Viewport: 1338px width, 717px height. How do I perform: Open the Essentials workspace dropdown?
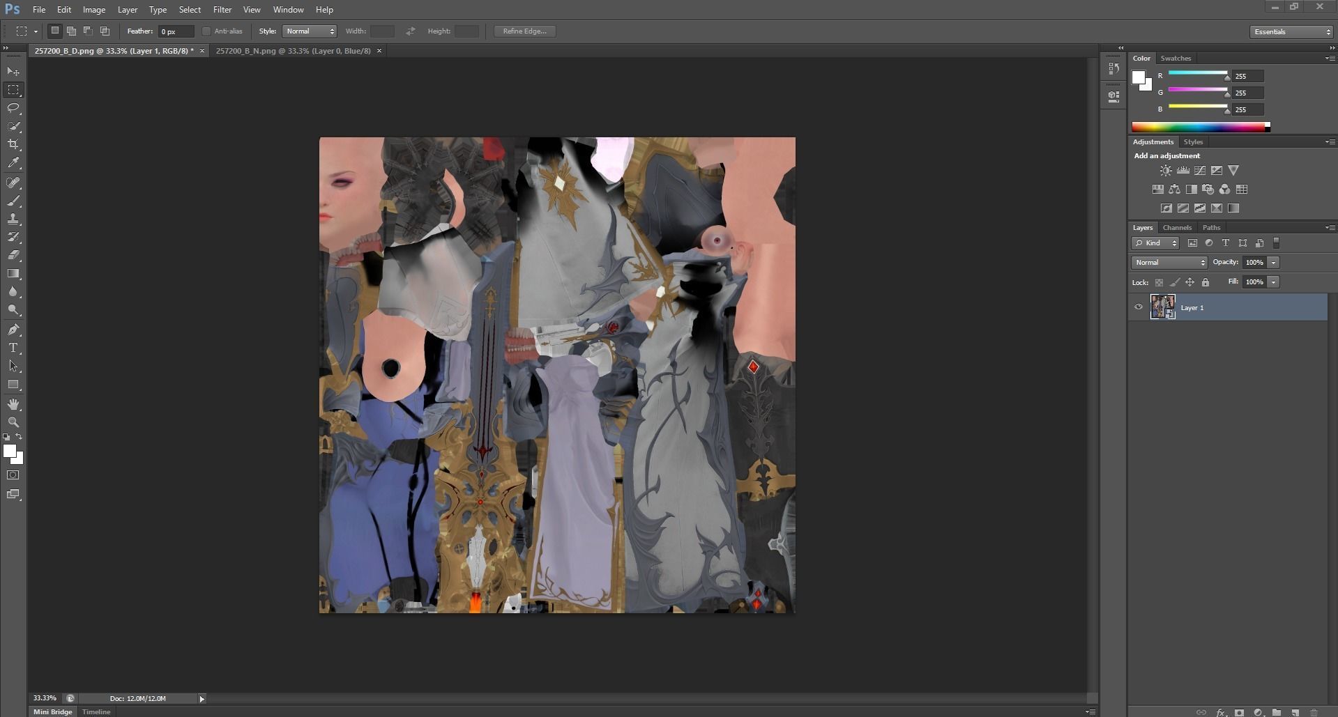click(x=1291, y=32)
